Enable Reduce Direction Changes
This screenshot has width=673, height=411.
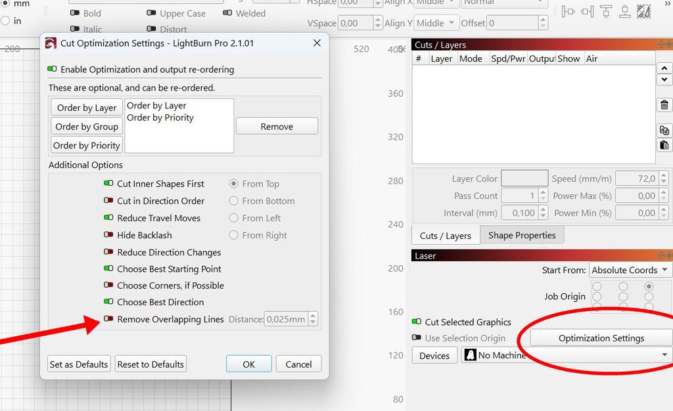click(x=108, y=252)
